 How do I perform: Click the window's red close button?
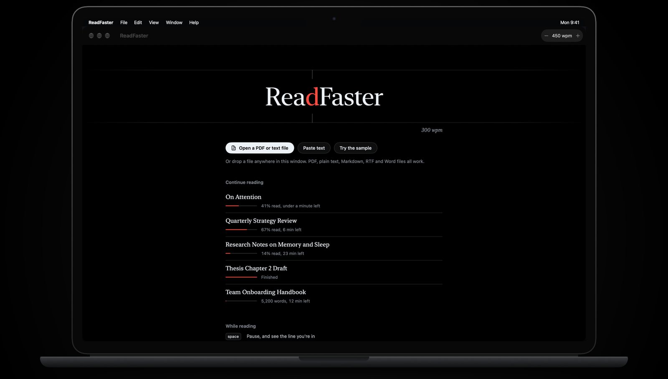tap(91, 36)
